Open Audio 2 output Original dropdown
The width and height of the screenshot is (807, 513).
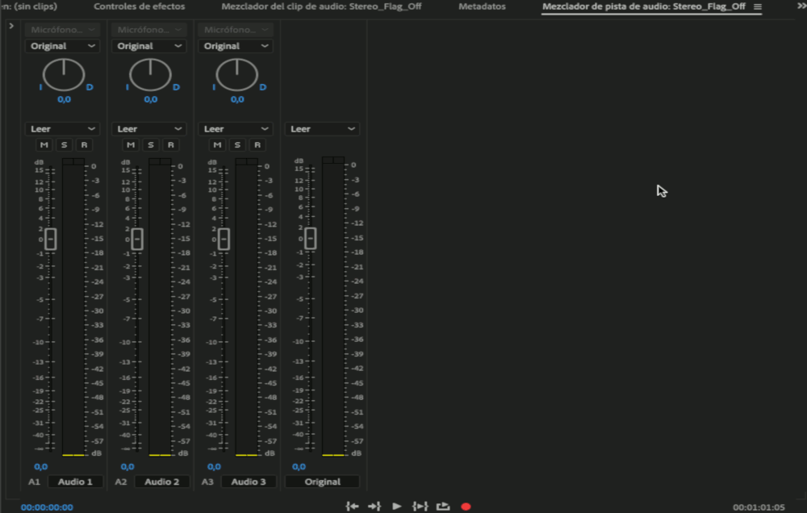150,46
